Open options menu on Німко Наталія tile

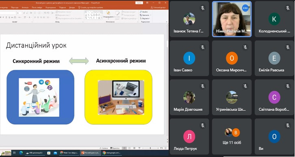click(x=245, y=8)
